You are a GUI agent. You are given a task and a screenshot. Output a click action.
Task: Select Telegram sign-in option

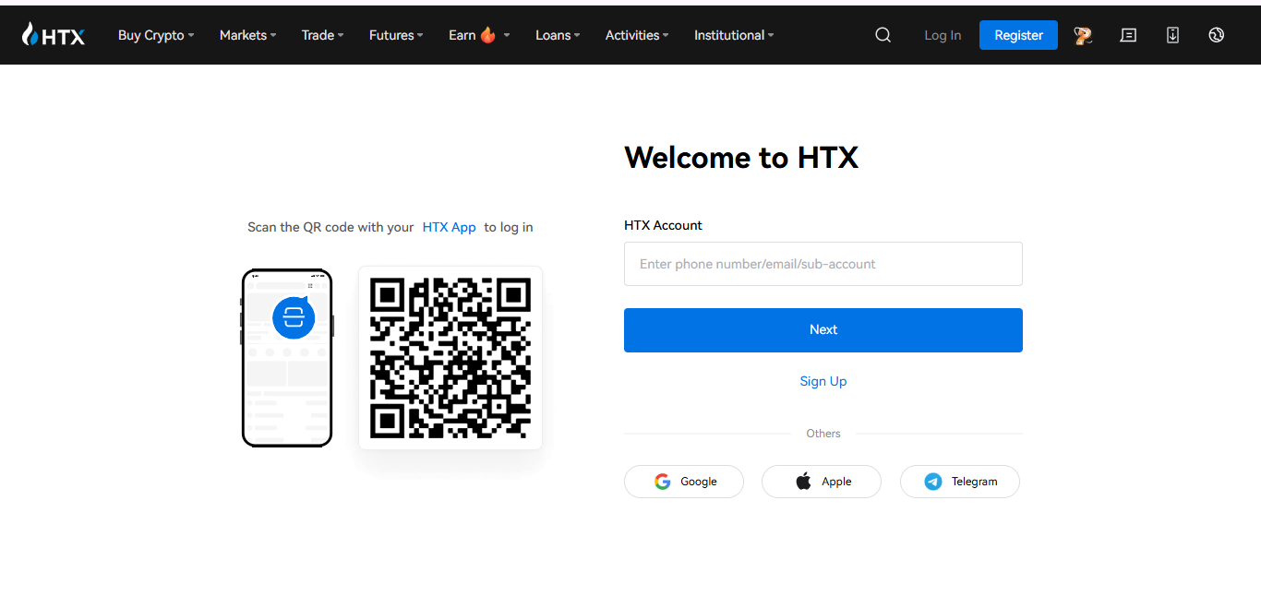959,481
